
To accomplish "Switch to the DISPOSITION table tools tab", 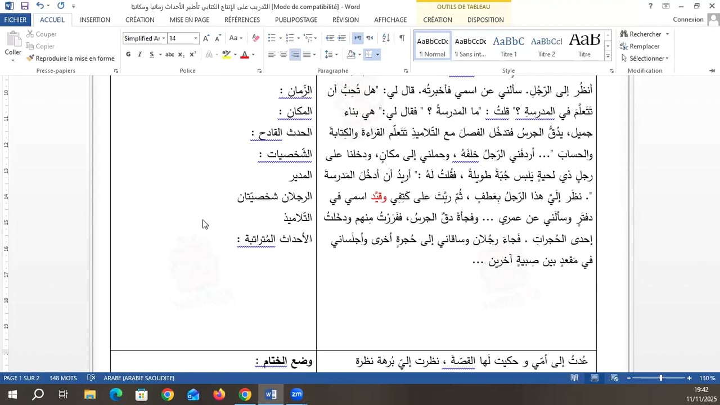I will (485, 20).
